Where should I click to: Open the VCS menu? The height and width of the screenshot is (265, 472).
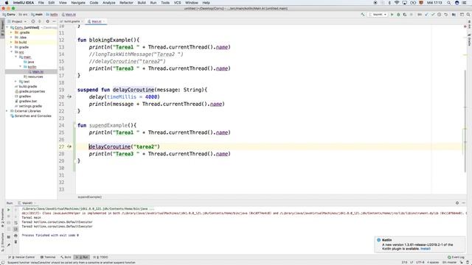[x=177, y=3]
